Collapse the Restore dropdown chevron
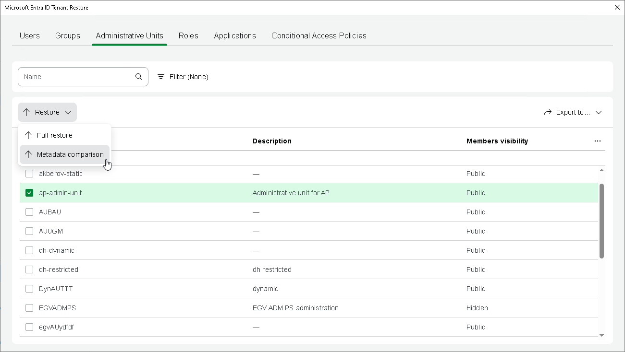Image resolution: width=625 pixels, height=352 pixels. [x=68, y=112]
